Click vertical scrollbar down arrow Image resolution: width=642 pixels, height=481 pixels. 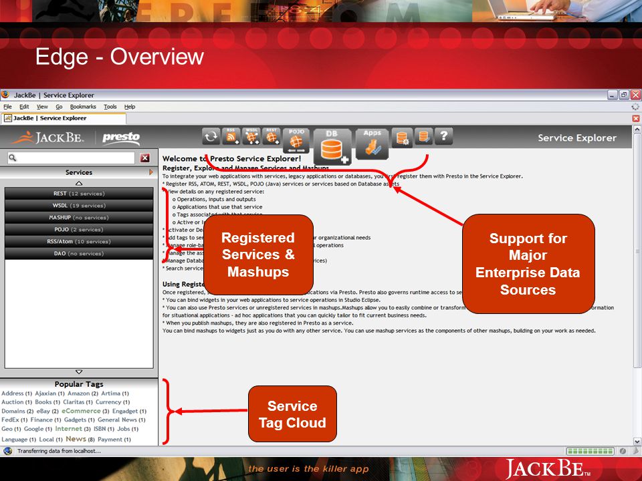click(637, 442)
